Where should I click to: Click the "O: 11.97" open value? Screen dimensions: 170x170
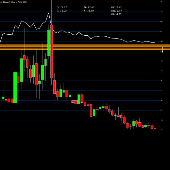tap(62, 7)
